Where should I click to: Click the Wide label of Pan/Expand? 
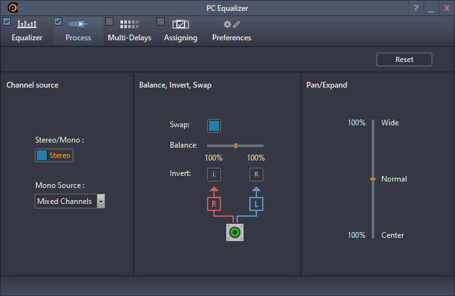pyautogui.click(x=390, y=123)
